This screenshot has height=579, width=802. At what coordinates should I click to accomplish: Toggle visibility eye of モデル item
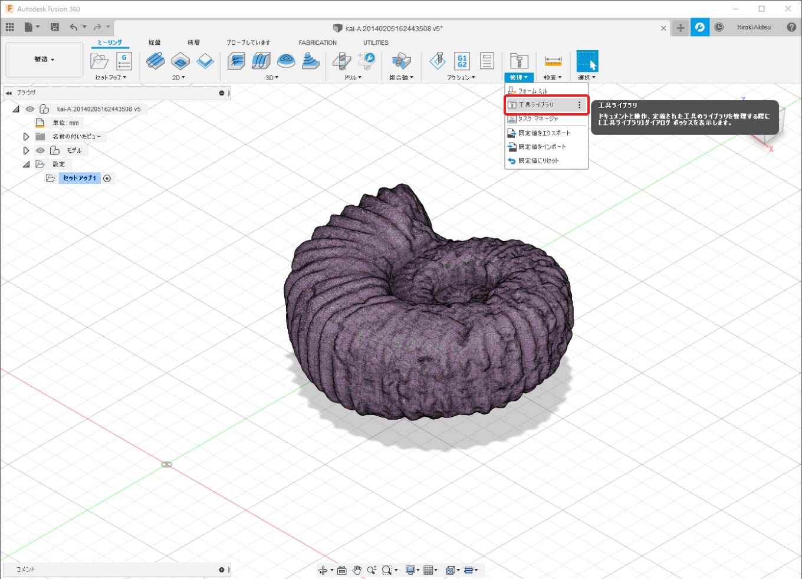point(40,150)
